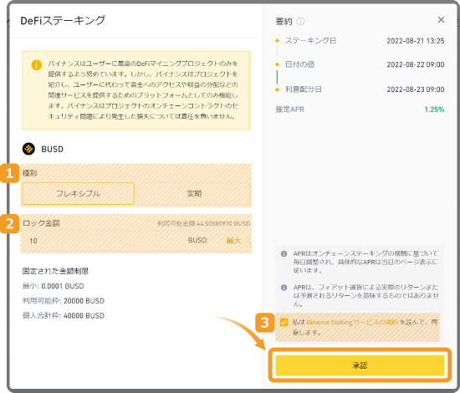Click the 最小: 0.0001 BUSD limit text
Screen dimensions: 460x393
point(53,286)
